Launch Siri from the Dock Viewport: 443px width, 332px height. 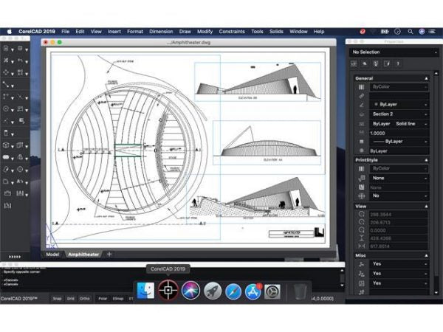pyautogui.click(x=190, y=291)
